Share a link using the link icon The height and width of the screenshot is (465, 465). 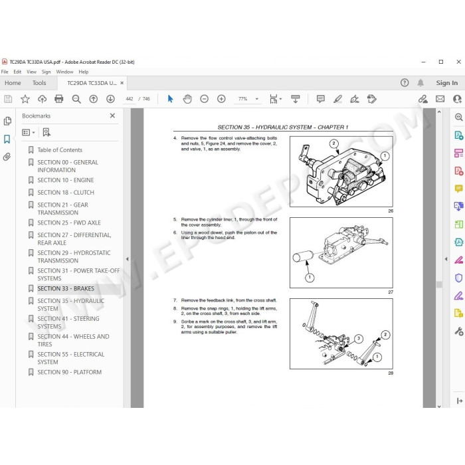click(423, 99)
